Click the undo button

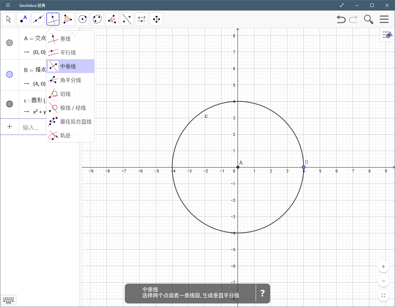point(341,19)
